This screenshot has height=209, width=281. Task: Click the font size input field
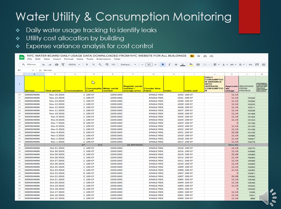149,65
